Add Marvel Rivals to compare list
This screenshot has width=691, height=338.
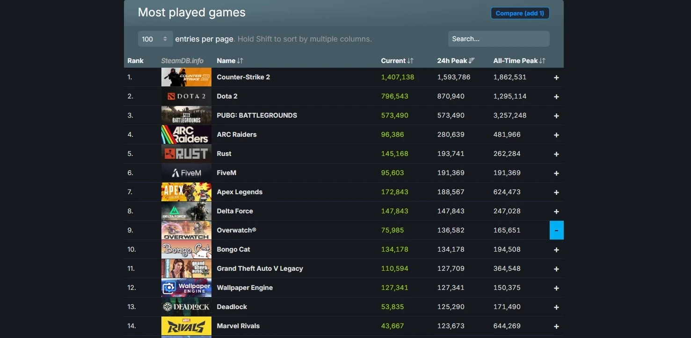click(x=556, y=326)
